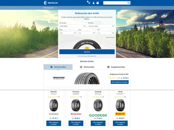Click the blue Suche button
Image resolution: width=174 pixels, height=130 pixels.
pyautogui.click(x=87, y=52)
